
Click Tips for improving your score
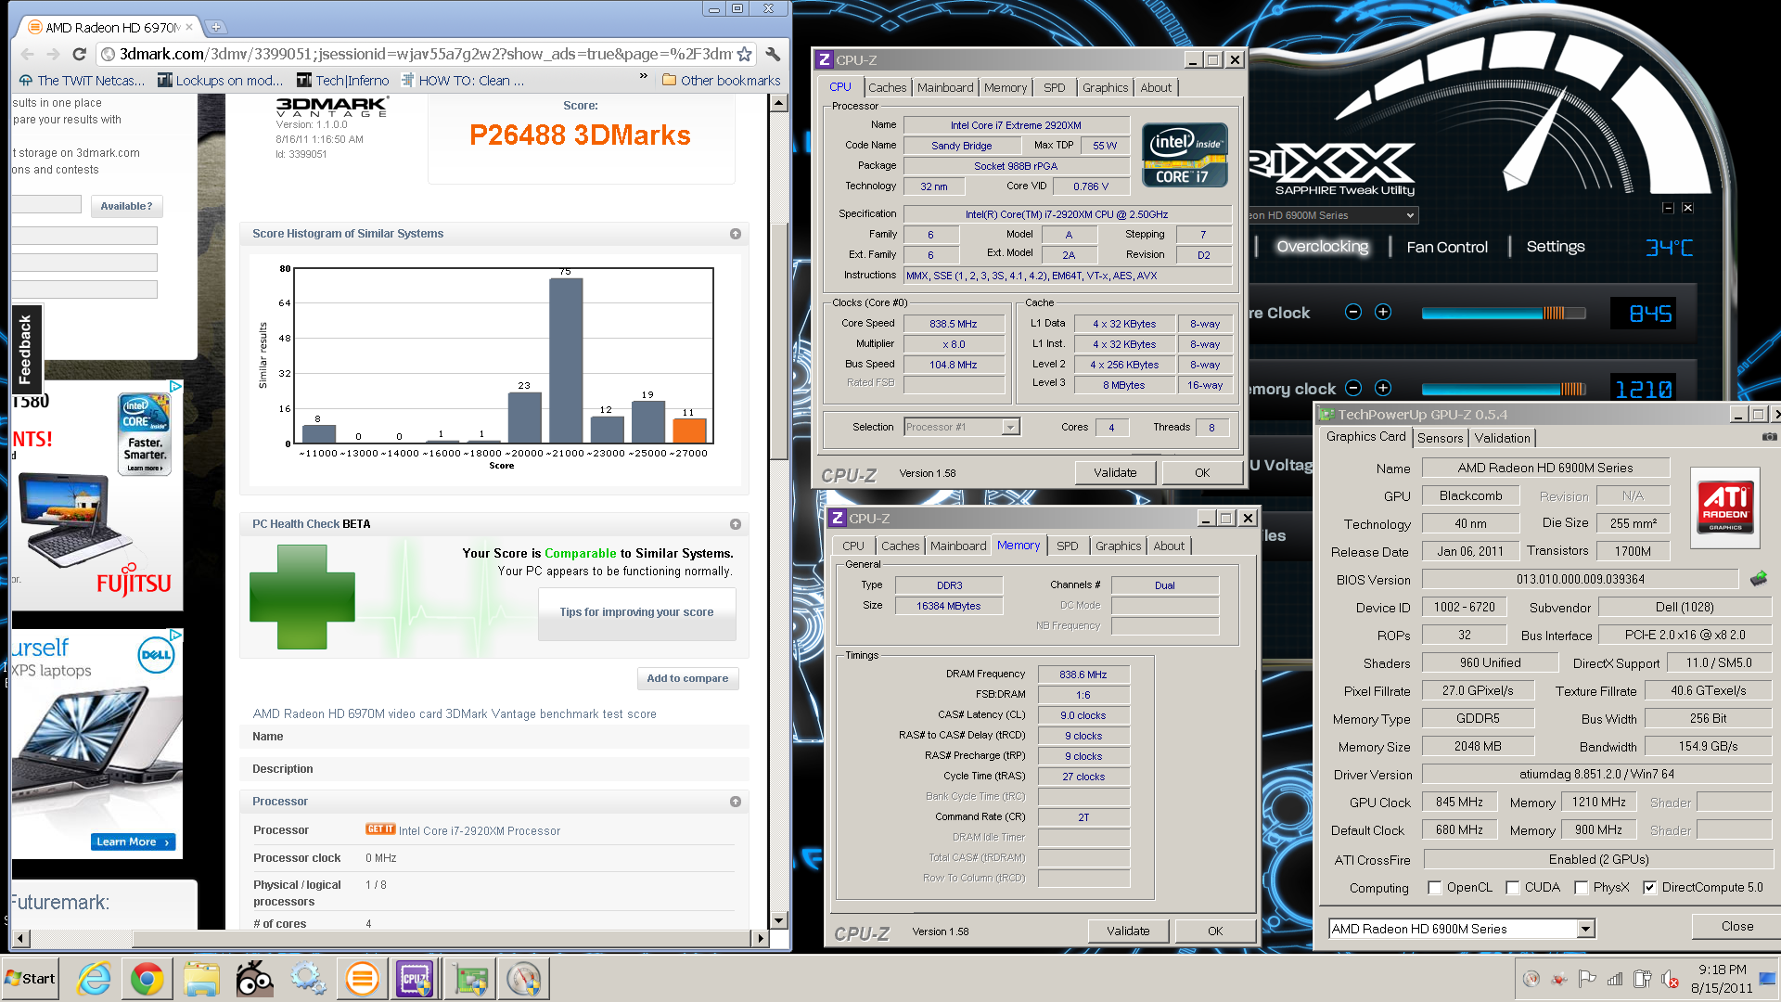pos(636,613)
